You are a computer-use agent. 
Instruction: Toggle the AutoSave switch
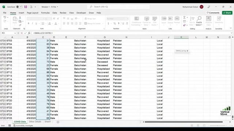[19, 7]
